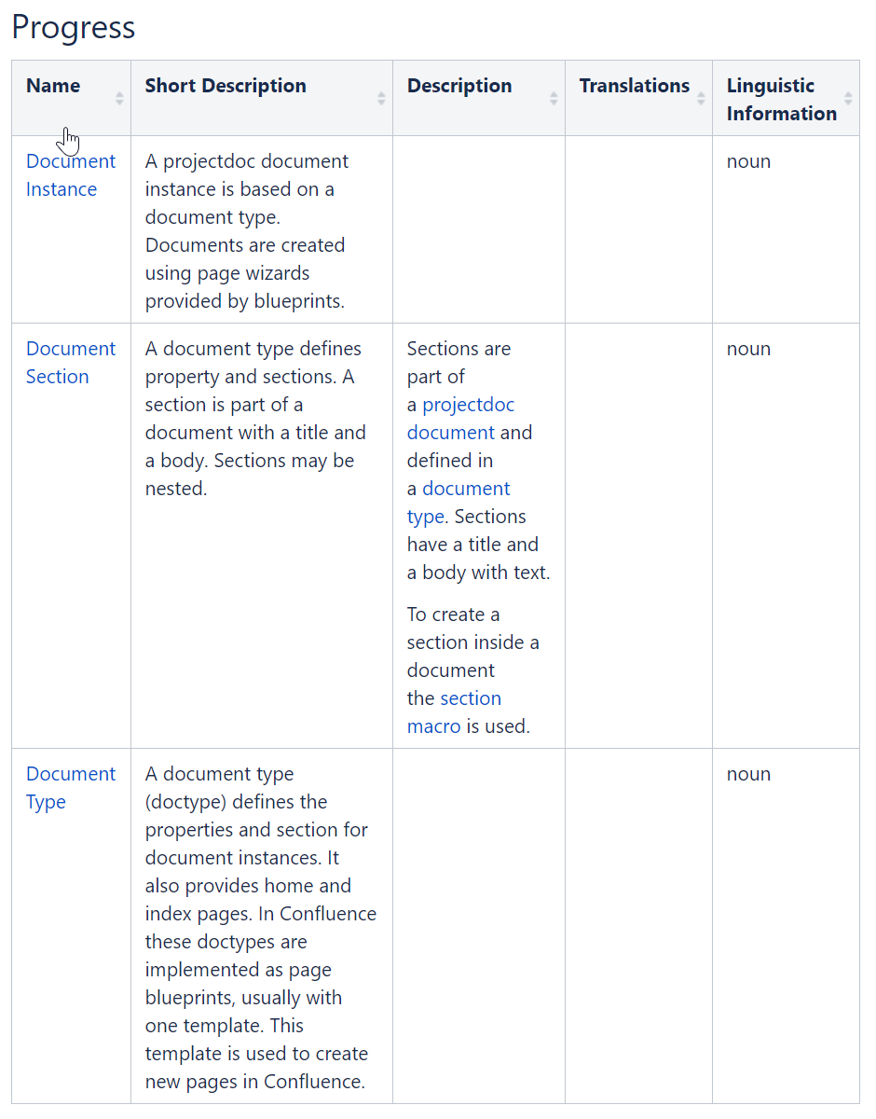Click the Description column sort icon
The height and width of the screenshot is (1119, 876).
coord(554,99)
